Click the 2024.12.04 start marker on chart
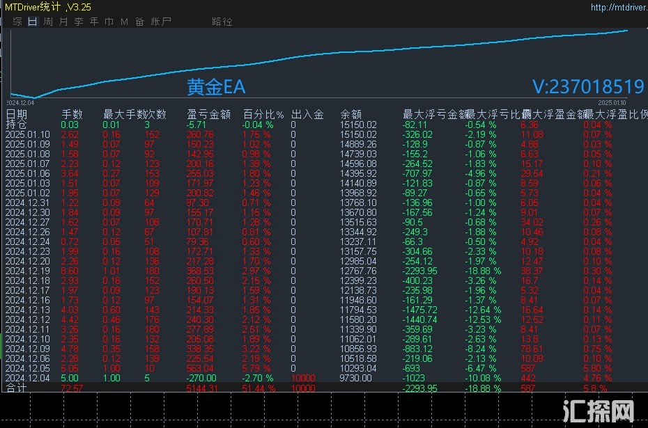648x428 pixels. pyautogui.click(x=21, y=102)
